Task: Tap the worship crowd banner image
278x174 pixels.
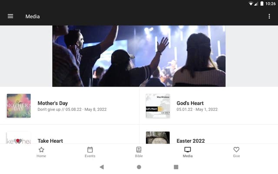Action: tap(139, 56)
